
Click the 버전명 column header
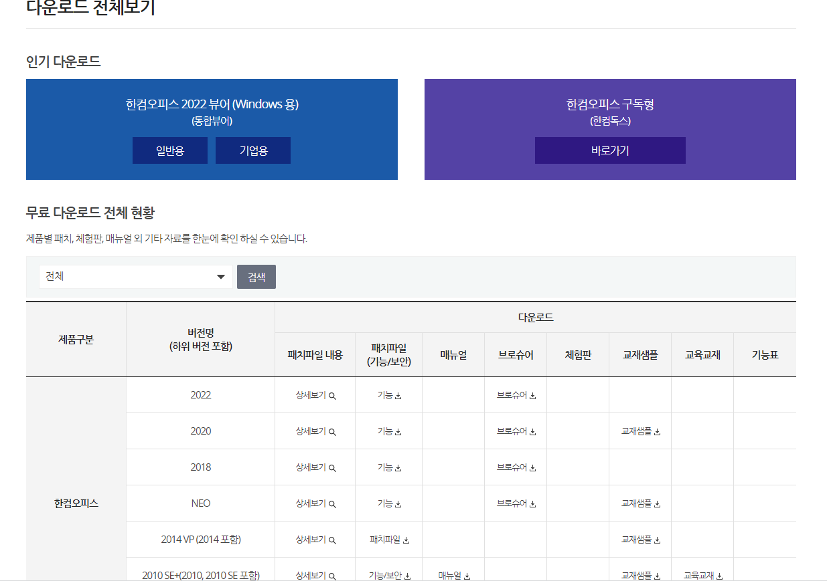point(200,339)
